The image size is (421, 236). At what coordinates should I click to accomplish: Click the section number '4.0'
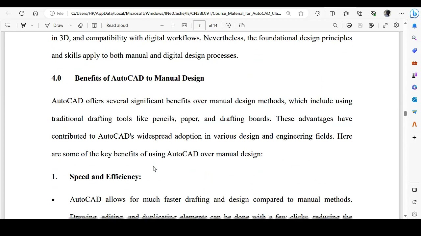click(56, 78)
